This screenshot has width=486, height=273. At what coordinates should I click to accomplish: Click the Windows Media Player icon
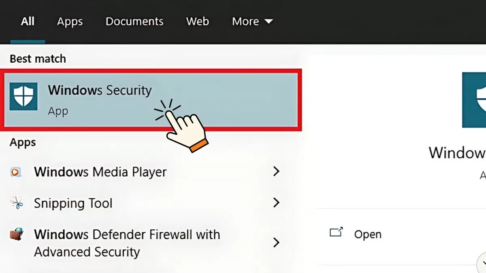[15, 172]
